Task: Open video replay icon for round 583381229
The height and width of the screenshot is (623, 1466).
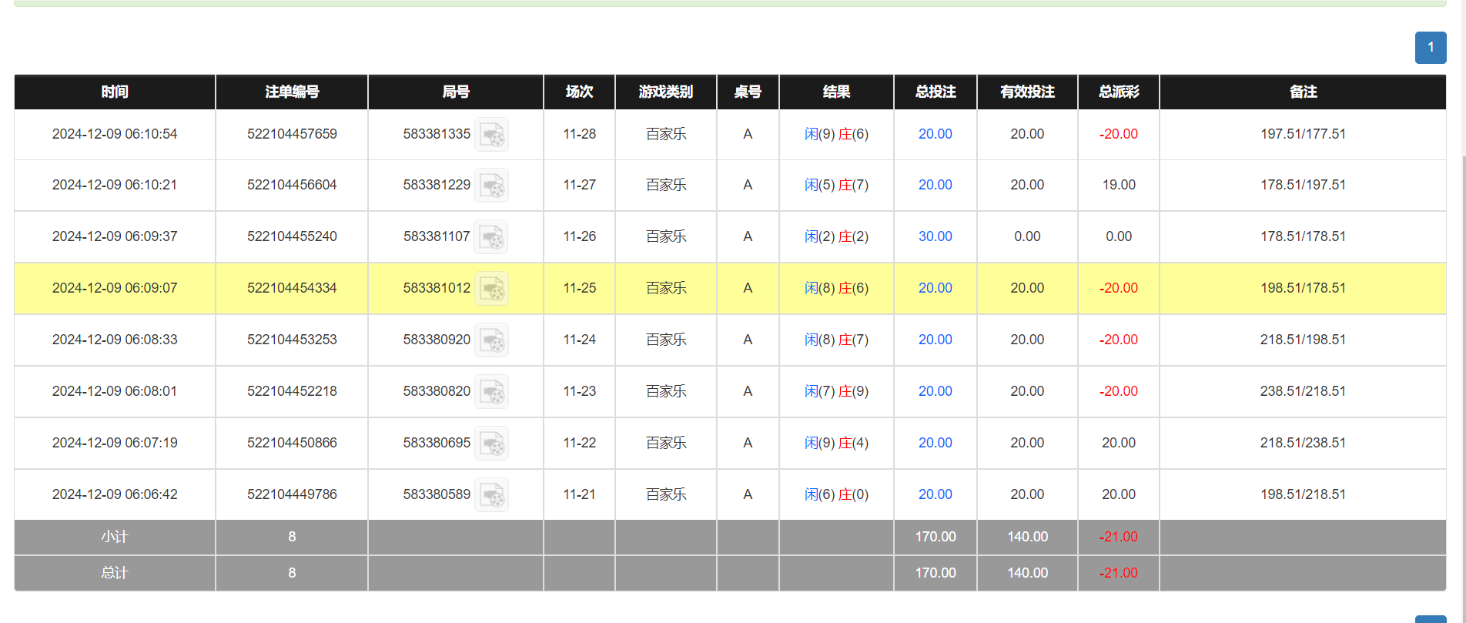Action: 491,186
